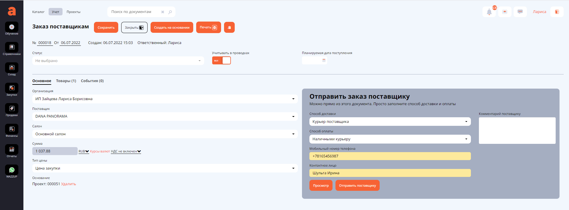The height and width of the screenshot is (210, 569).
Task: Open the Обучение sidebar section
Action: 12,27
